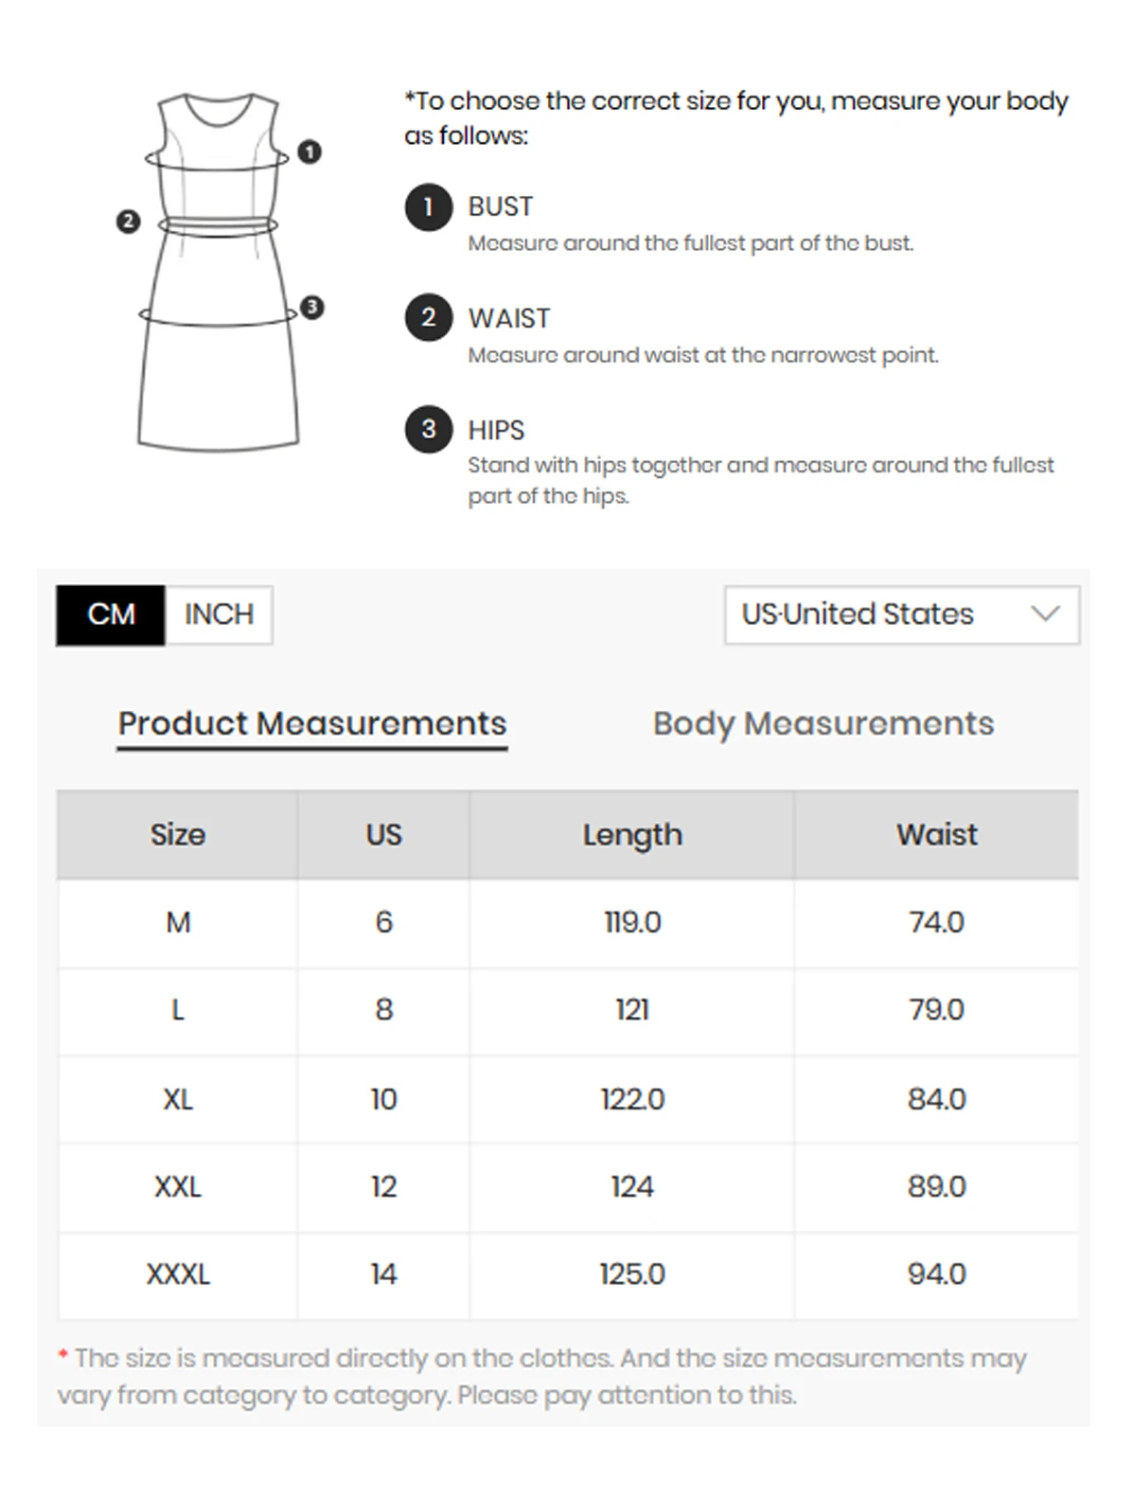The width and height of the screenshot is (1133, 1511).
Task: Click the bust marker 1 on dress diagram
Action: point(310,151)
